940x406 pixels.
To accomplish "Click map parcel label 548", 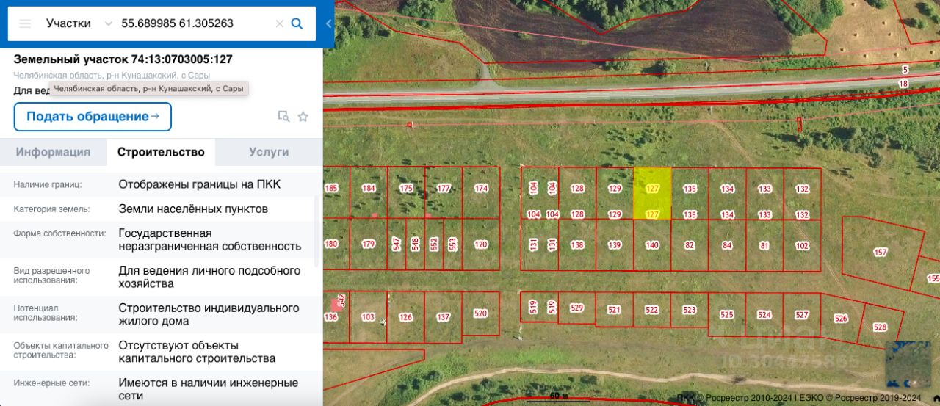I will click(415, 244).
